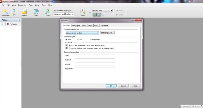Viewport: 203px width, 108px height.
Task: Open the Document menu
Action: (22, 5)
